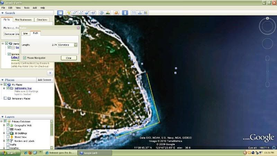Click the Clear button in Ruler

(69, 58)
